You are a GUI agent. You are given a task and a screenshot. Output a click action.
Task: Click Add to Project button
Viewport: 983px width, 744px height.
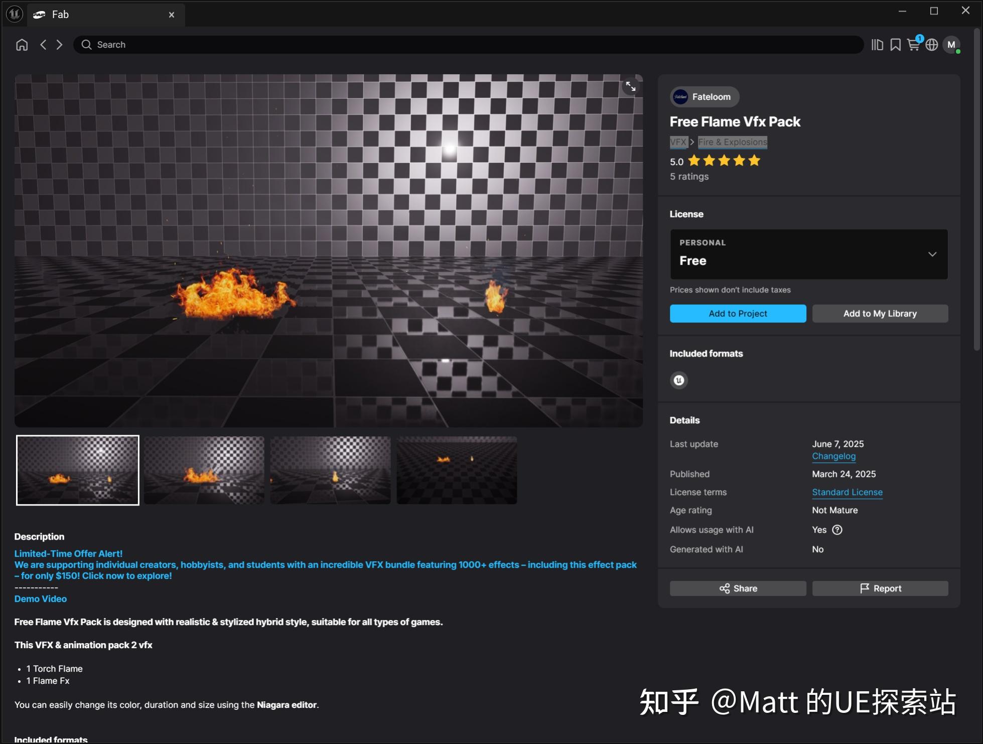738,313
